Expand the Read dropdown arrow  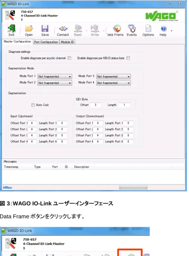click(86, 31)
